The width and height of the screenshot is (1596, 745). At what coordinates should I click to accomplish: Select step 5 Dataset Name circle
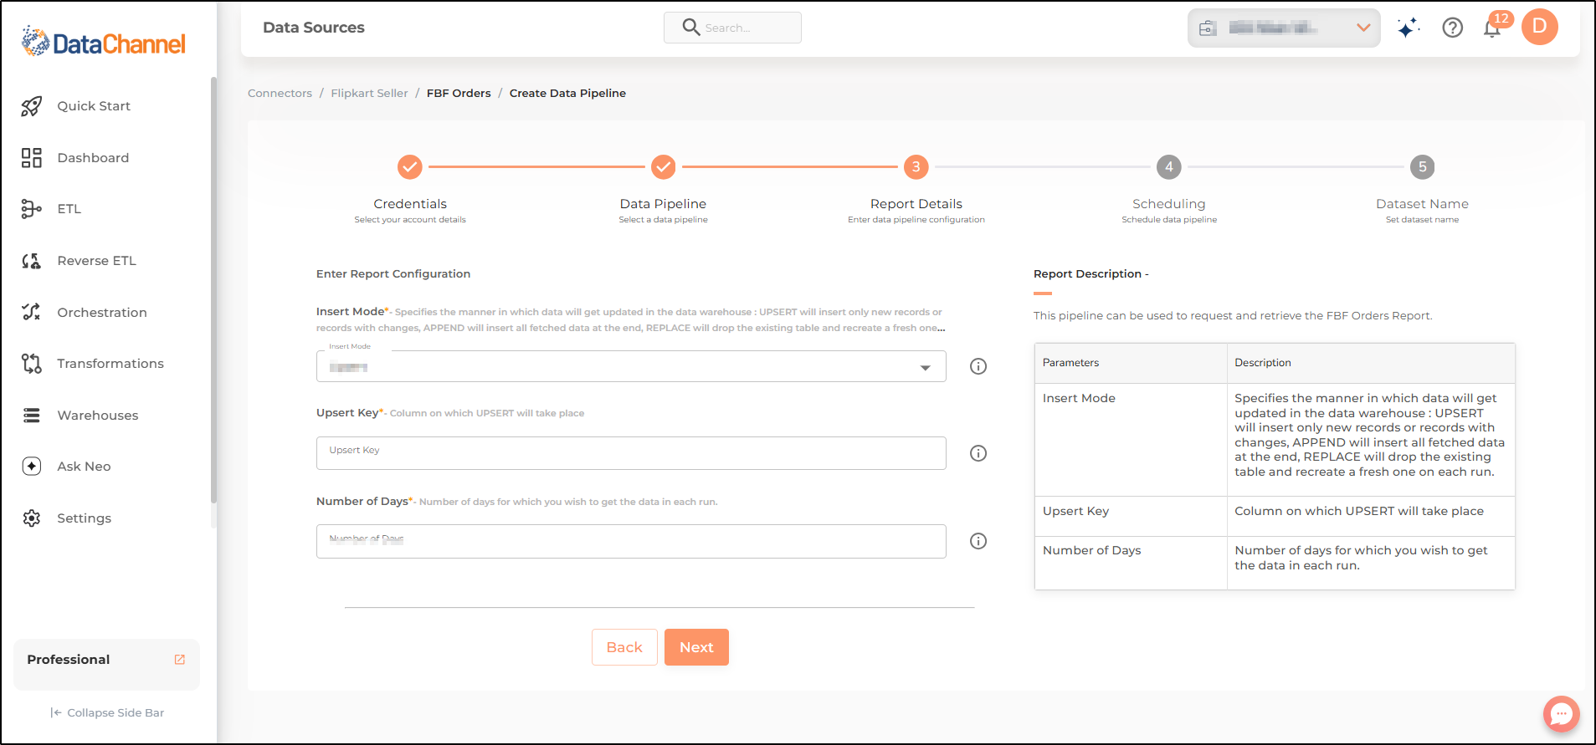[x=1423, y=167]
